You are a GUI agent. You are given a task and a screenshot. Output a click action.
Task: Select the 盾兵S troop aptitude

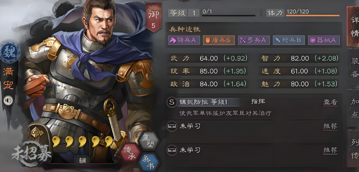point(219,40)
